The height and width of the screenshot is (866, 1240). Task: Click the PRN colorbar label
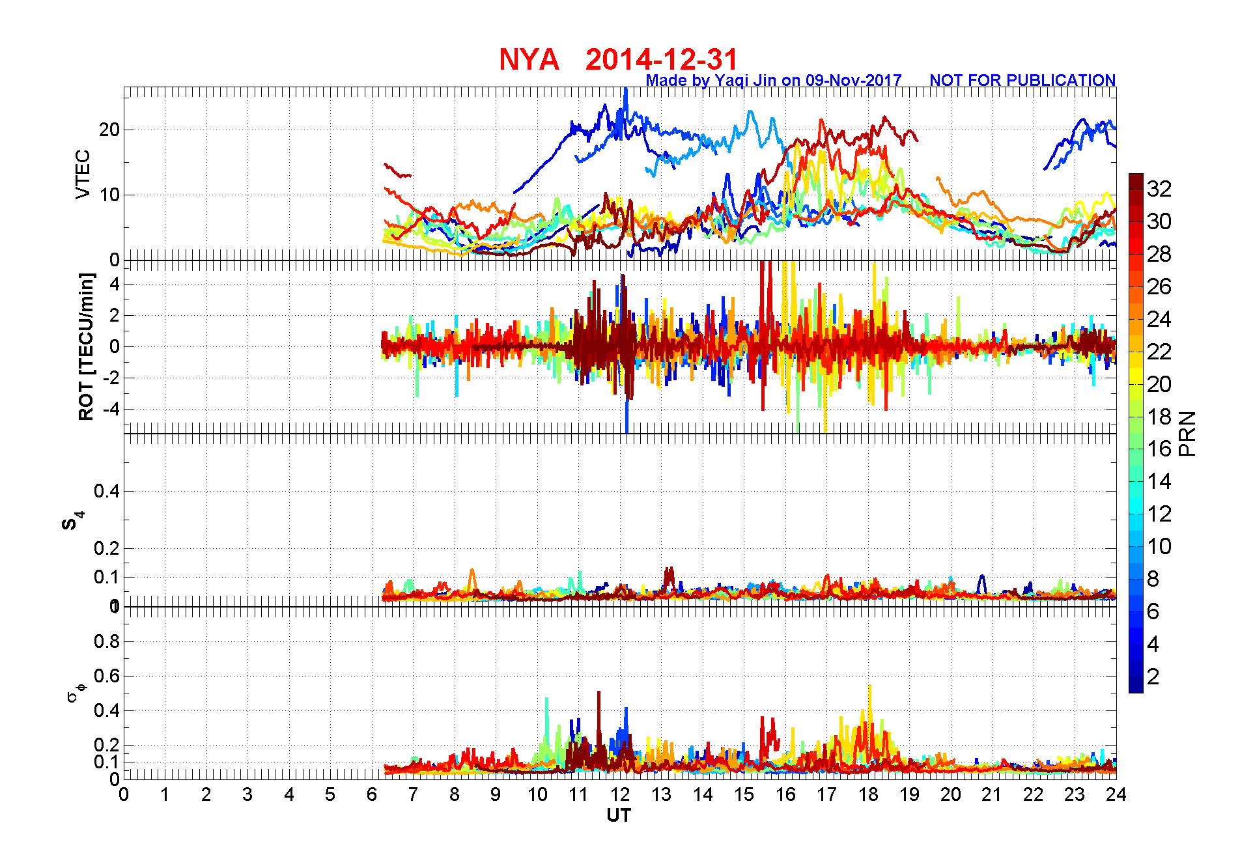tap(1187, 433)
